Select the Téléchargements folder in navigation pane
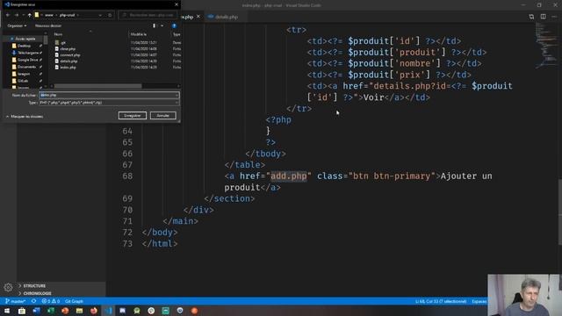 pyautogui.click(x=27, y=53)
